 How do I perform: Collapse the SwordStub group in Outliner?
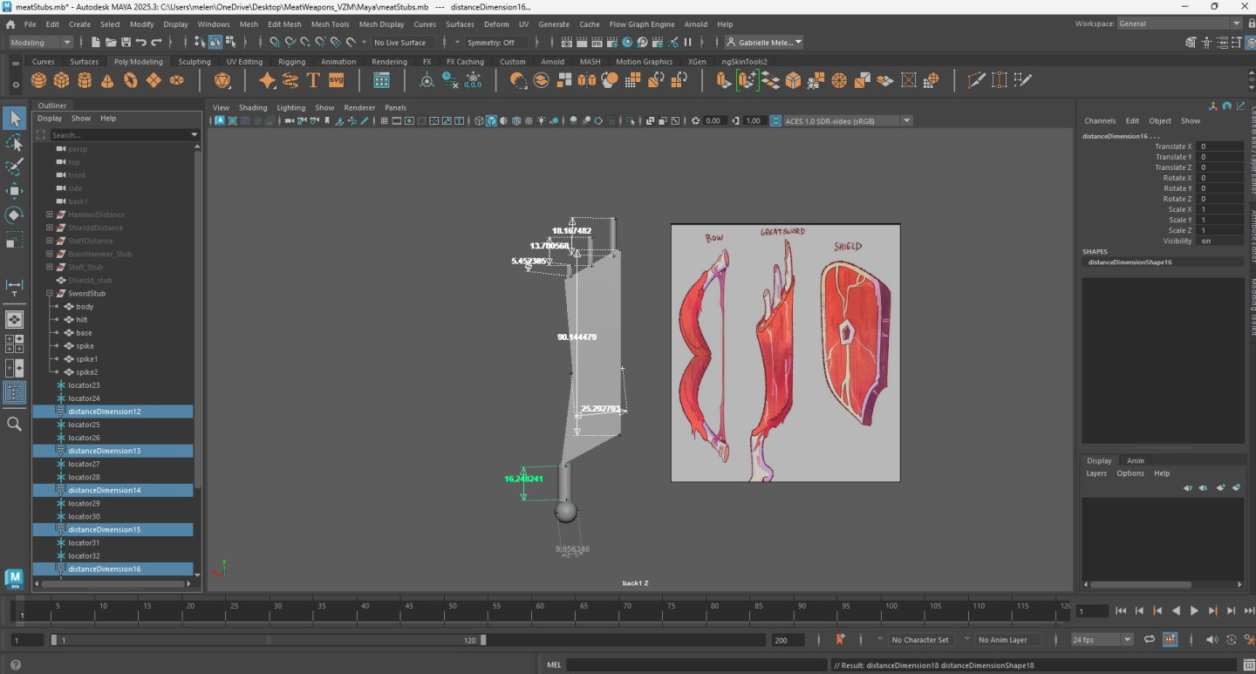50,293
